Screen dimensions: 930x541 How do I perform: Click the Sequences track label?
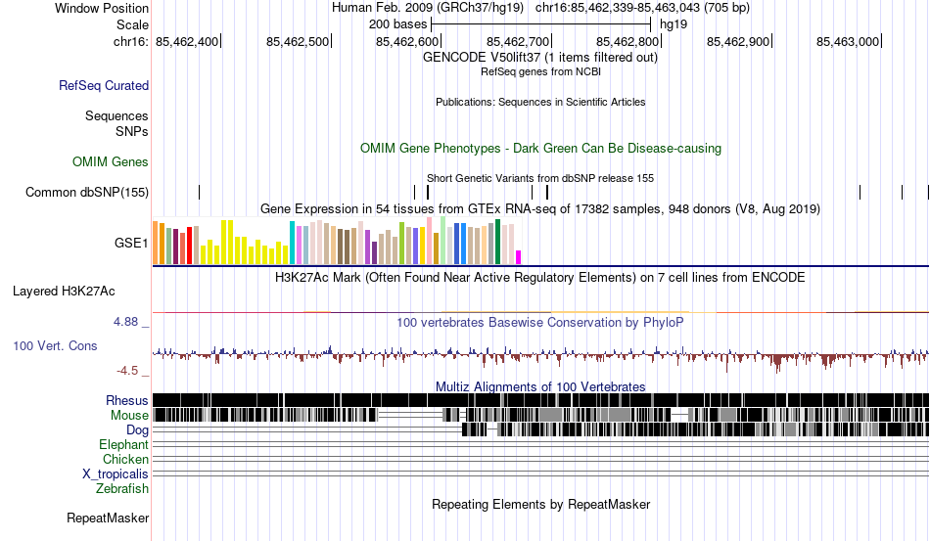tap(116, 115)
